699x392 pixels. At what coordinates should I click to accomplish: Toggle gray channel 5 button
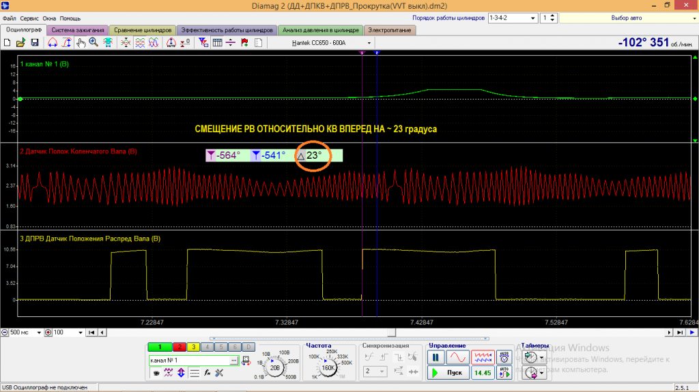click(221, 347)
